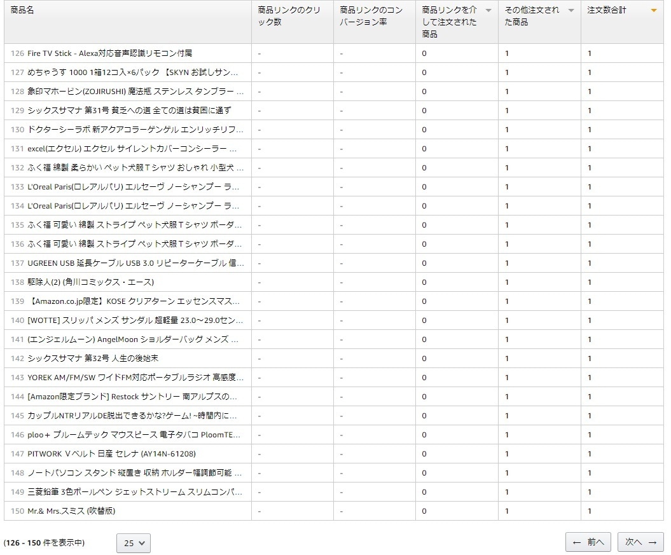
Task: Sort by その他注文された商品 column arrow
Action: 571,11
